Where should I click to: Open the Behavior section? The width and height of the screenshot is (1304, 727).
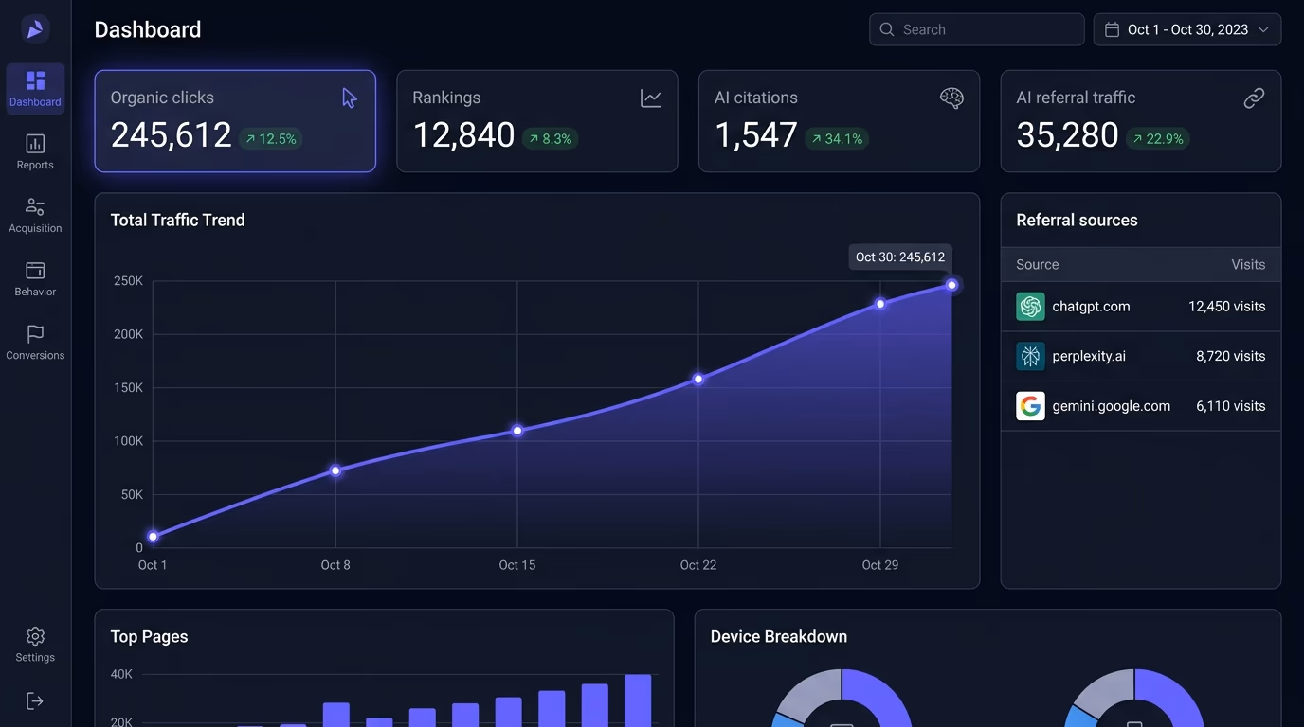(35, 279)
